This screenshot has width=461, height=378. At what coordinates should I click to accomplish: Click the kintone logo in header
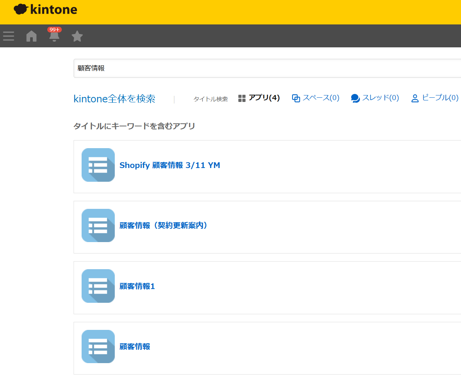[45, 10]
